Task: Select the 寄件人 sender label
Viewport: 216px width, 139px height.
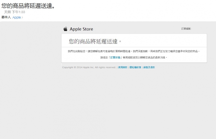Action: tap(6, 17)
